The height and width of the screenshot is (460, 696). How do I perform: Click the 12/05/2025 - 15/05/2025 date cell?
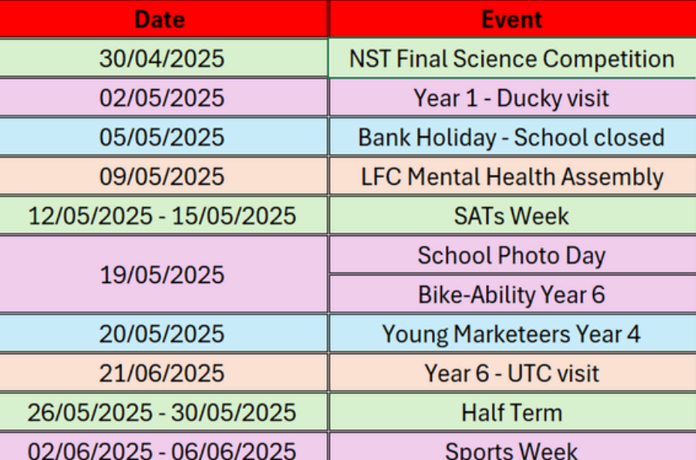(163, 215)
